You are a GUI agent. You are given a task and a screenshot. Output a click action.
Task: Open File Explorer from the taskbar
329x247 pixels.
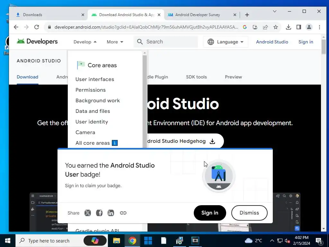tap(116, 241)
